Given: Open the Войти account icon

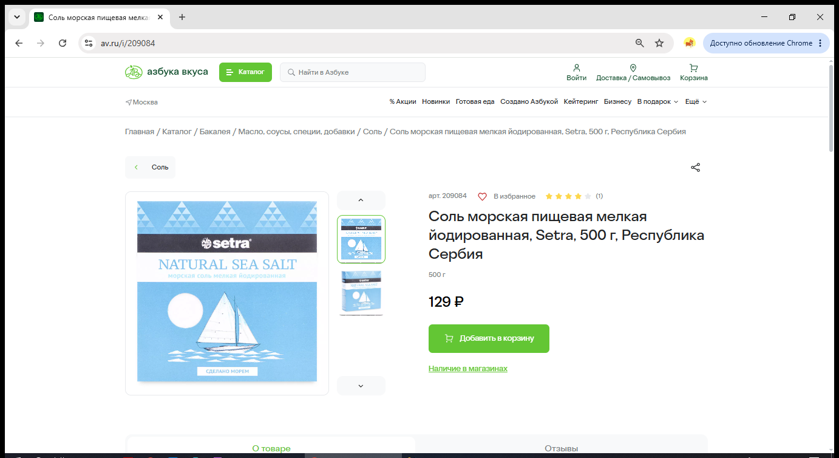Looking at the screenshot, I should (576, 72).
